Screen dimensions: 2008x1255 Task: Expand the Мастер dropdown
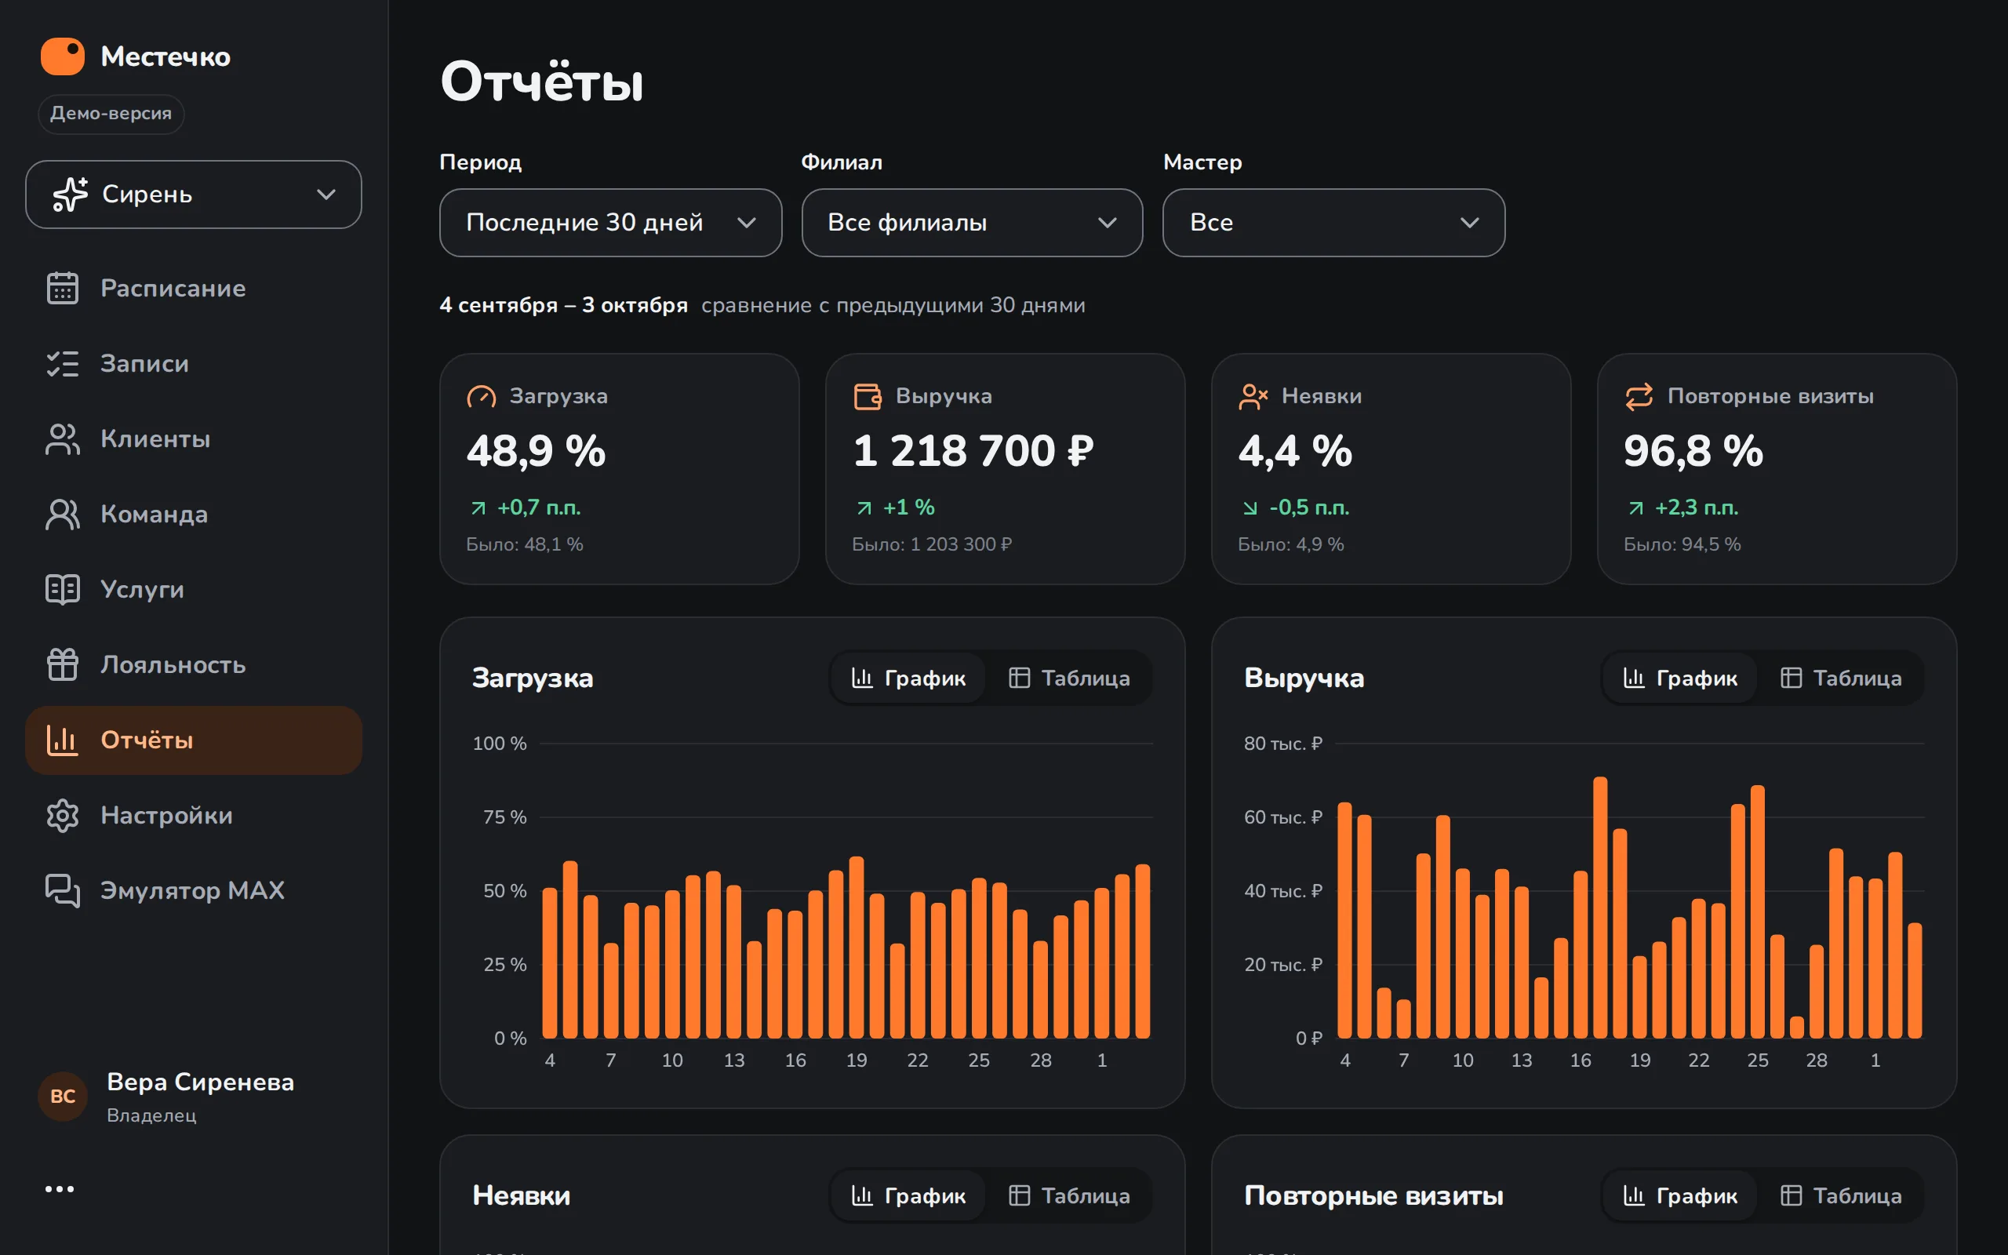point(1333,223)
